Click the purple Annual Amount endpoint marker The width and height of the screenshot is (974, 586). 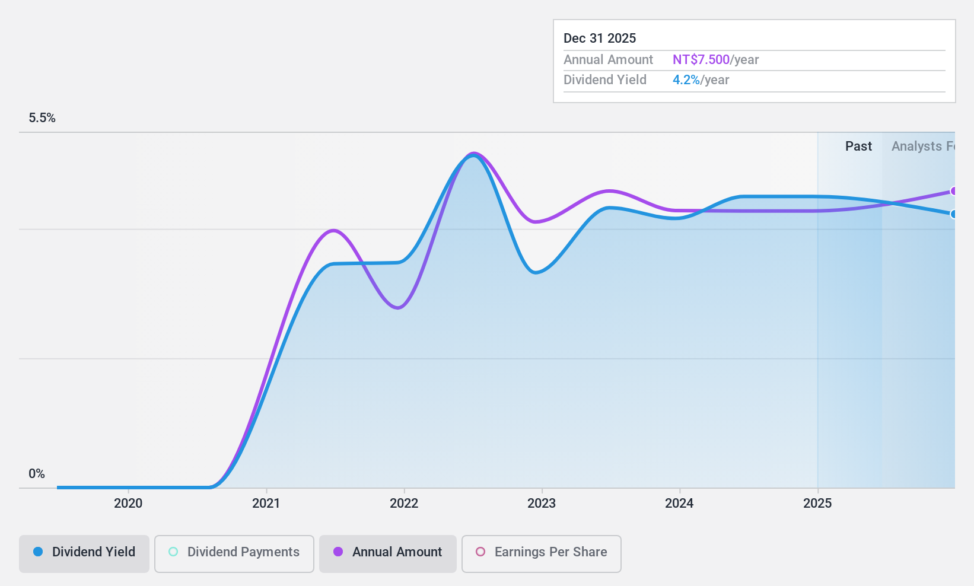tap(953, 191)
